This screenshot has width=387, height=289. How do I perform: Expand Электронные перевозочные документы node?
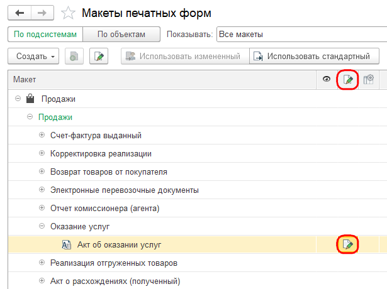click(x=42, y=190)
